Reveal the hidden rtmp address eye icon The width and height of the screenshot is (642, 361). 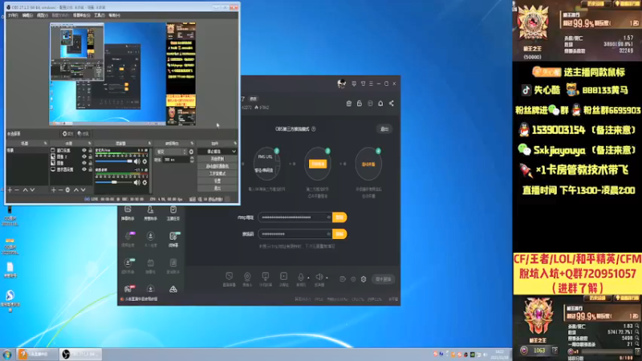(x=328, y=217)
